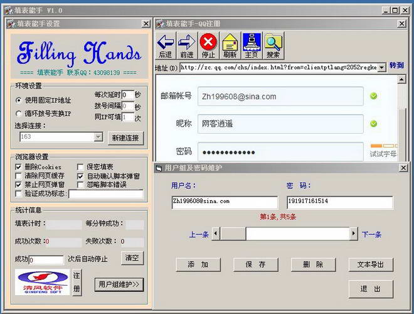Viewport: 414px width, 314px height.
Task: Click the 用户组维护>> button
Action: tap(119, 284)
